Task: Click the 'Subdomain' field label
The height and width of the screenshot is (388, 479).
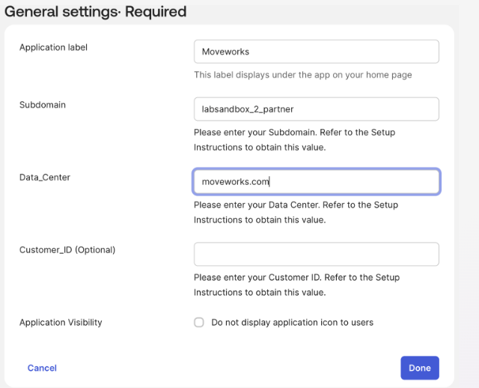Action: point(43,105)
